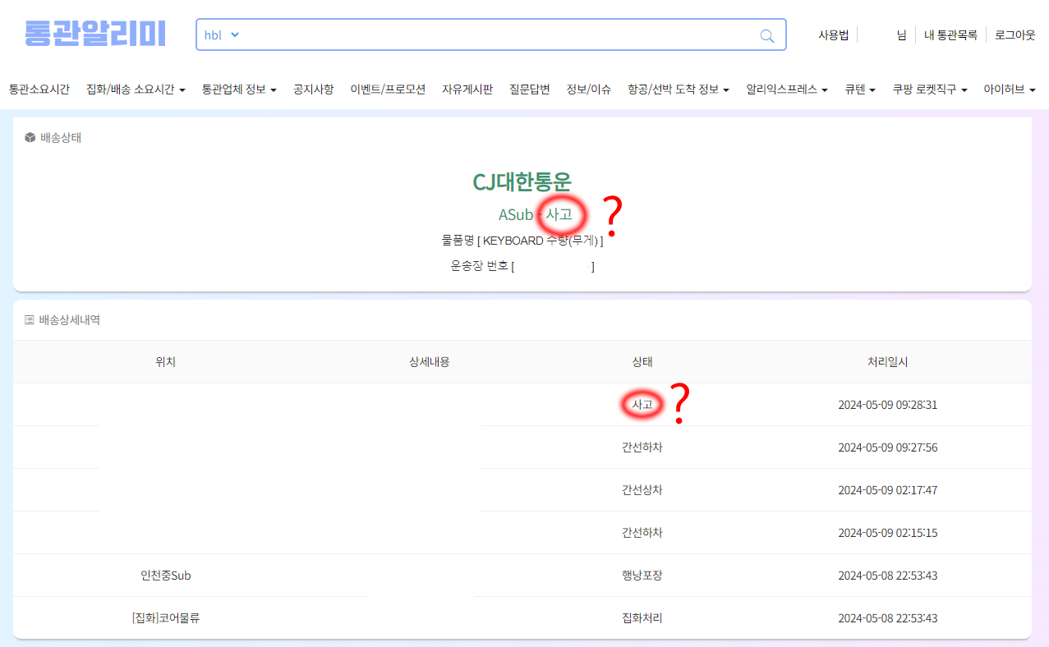Expand the 통관업체 정보 dropdown menu

[239, 89]
